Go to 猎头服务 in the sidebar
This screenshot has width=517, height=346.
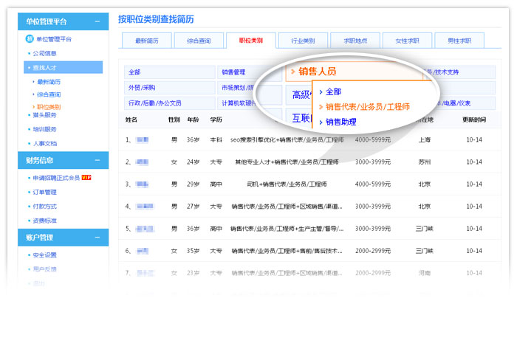click(46, 115)
